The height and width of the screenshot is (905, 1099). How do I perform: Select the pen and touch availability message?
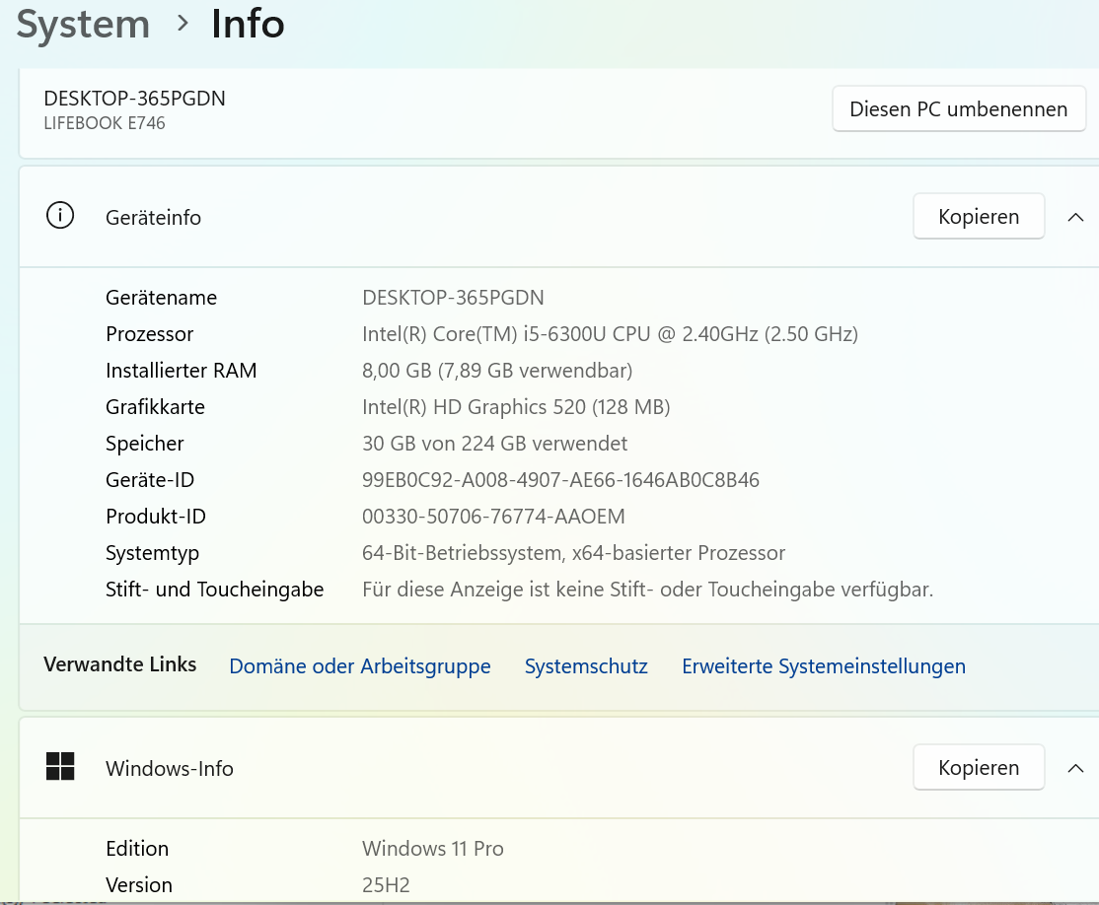[647, 590]
